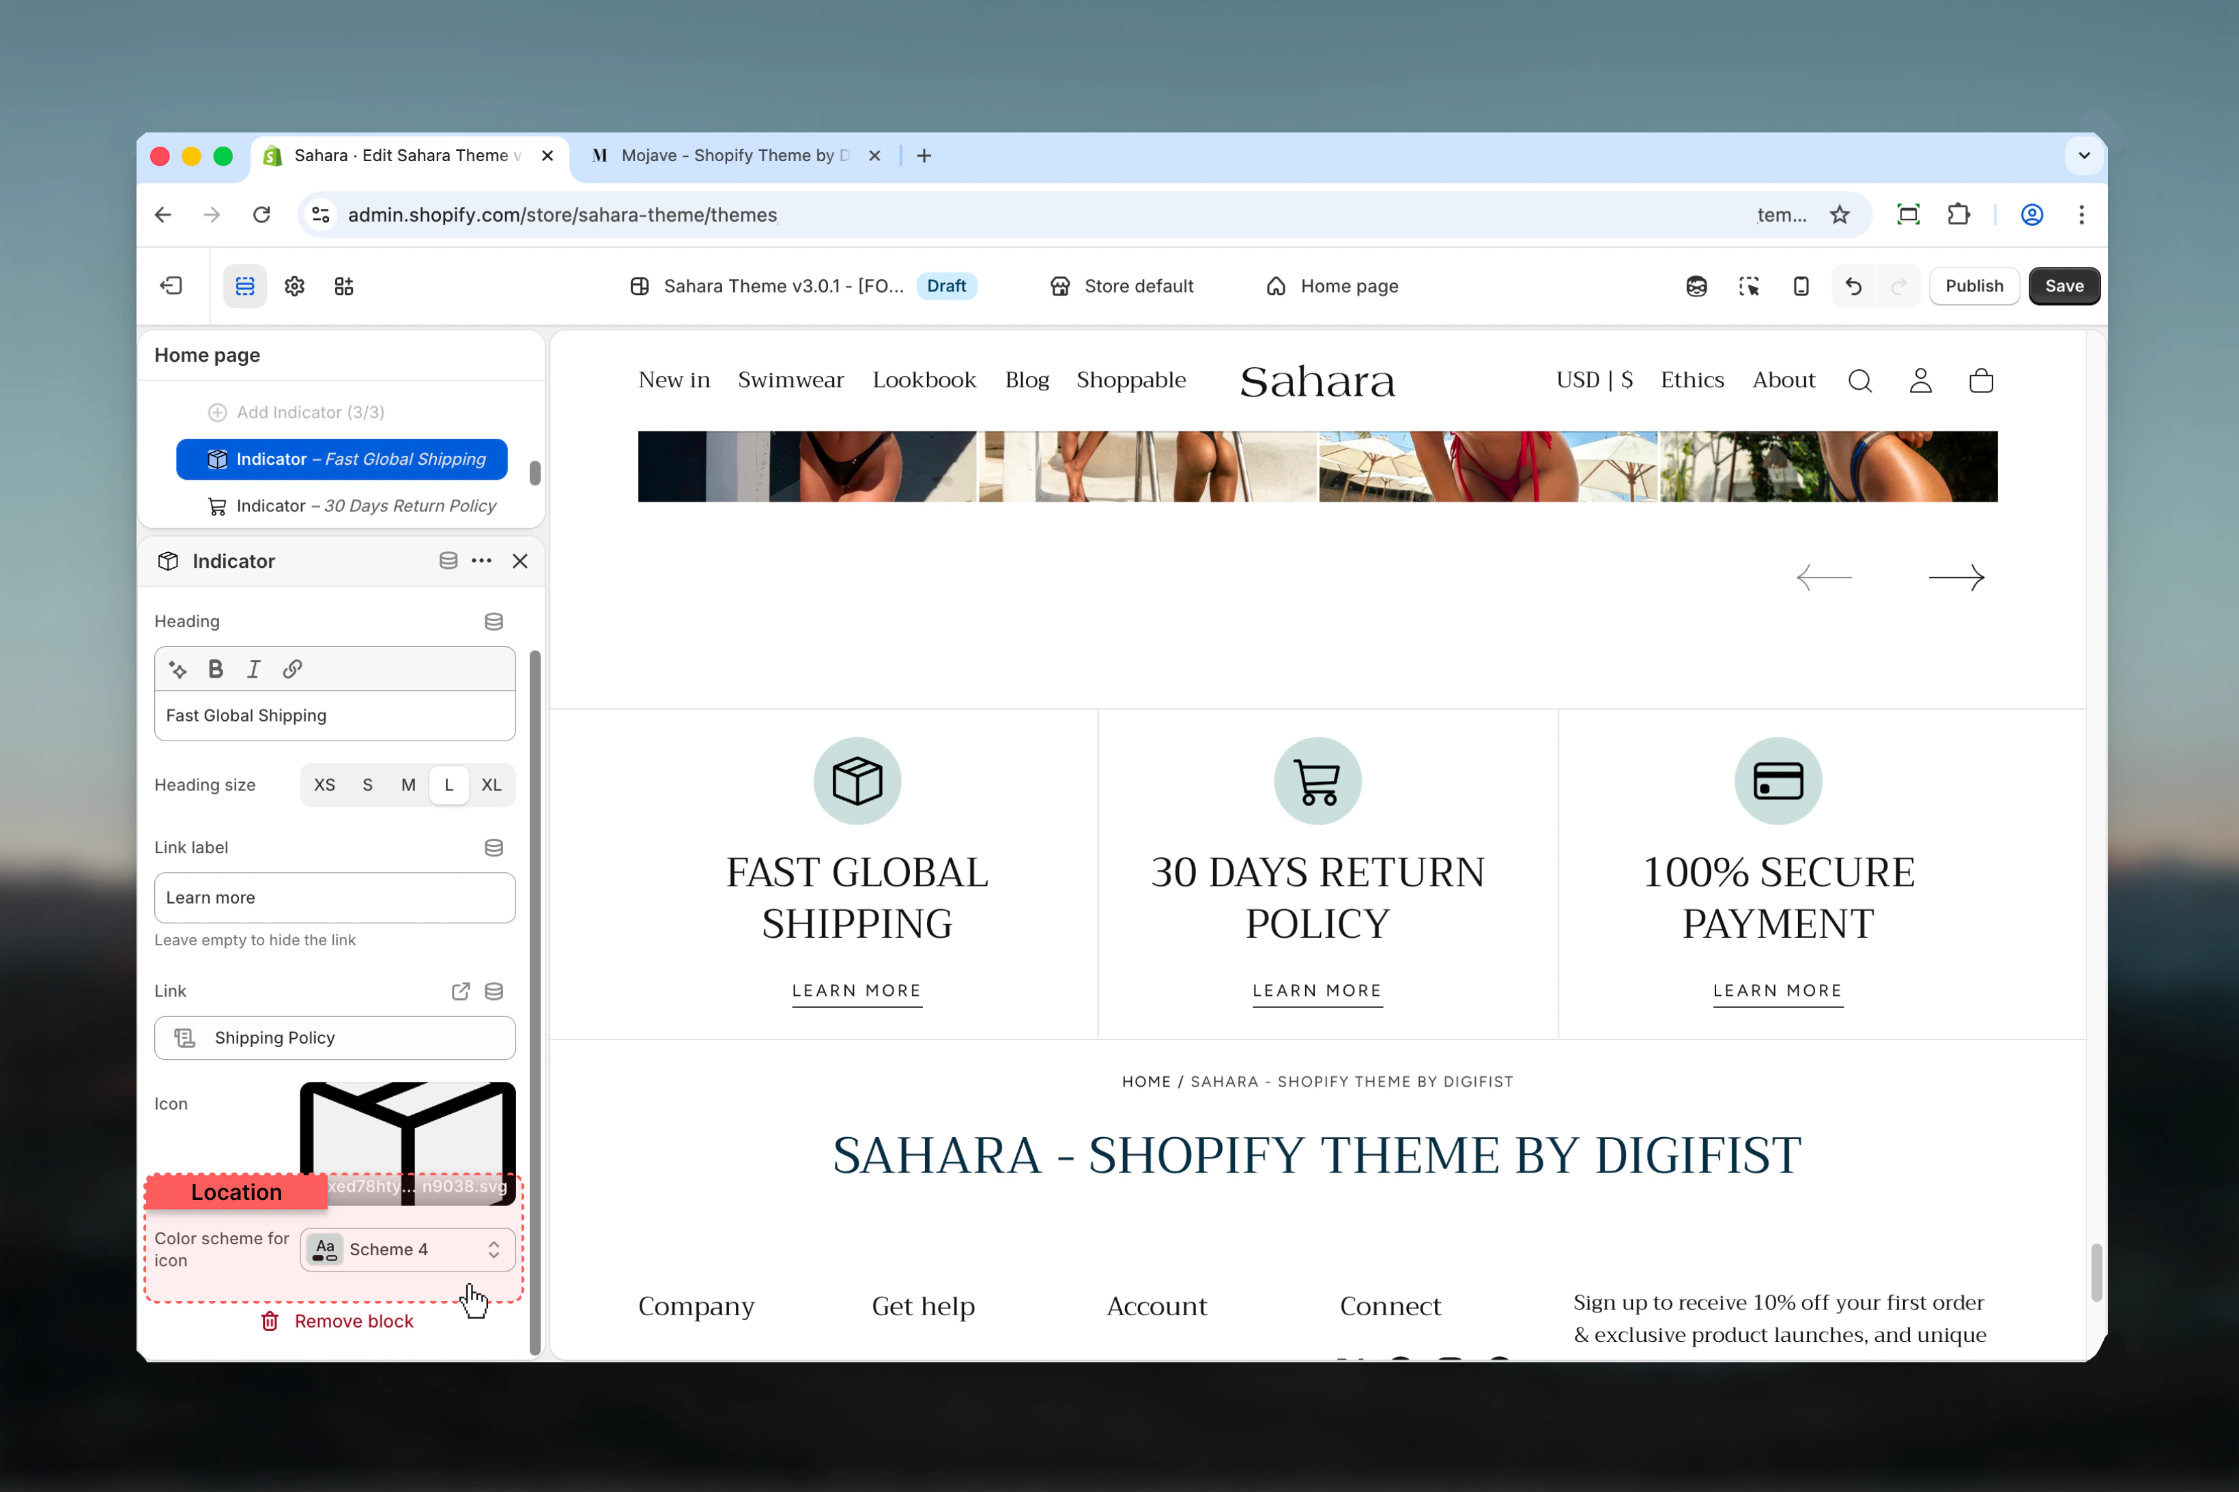Click the trash icon beside Remove block
2239x1492 pixels.
pyautogui.click(x=270, y=1321)
